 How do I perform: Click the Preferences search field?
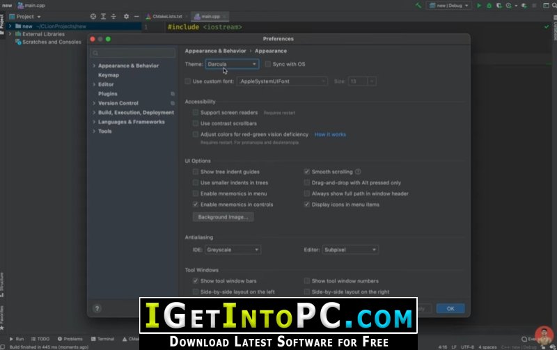click(x=133, y=53)
